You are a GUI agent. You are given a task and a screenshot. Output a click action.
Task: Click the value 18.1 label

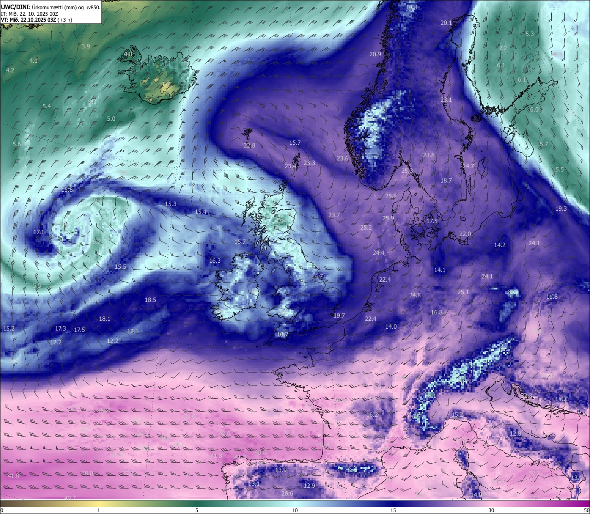(x=105, y=319)
